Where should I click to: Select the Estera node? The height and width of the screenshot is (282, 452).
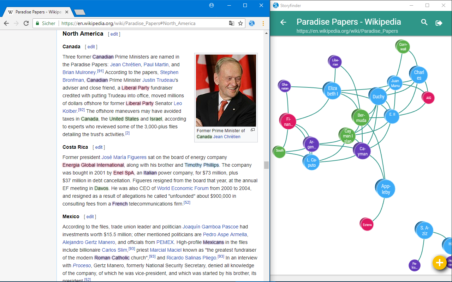point(367,225)
